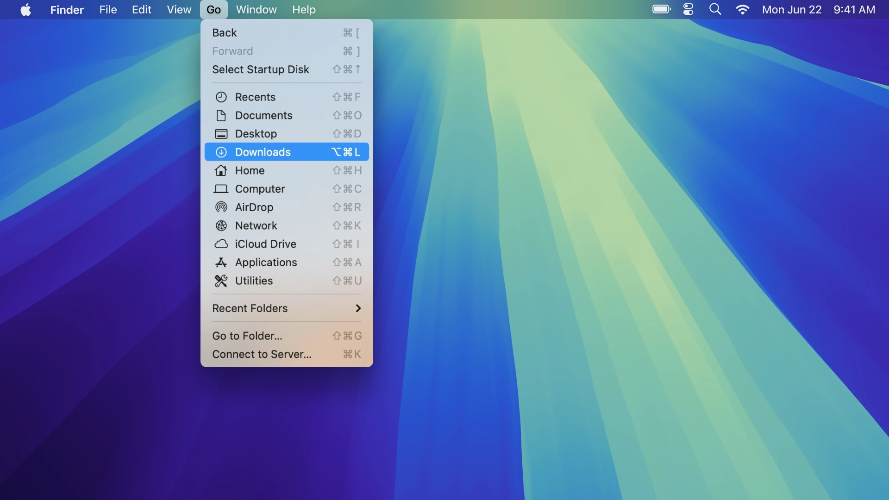The width and height of the screenshot is (889, 500).
Task: Open AirDrop
Action: pyautogui.click(x=254, y=207)
